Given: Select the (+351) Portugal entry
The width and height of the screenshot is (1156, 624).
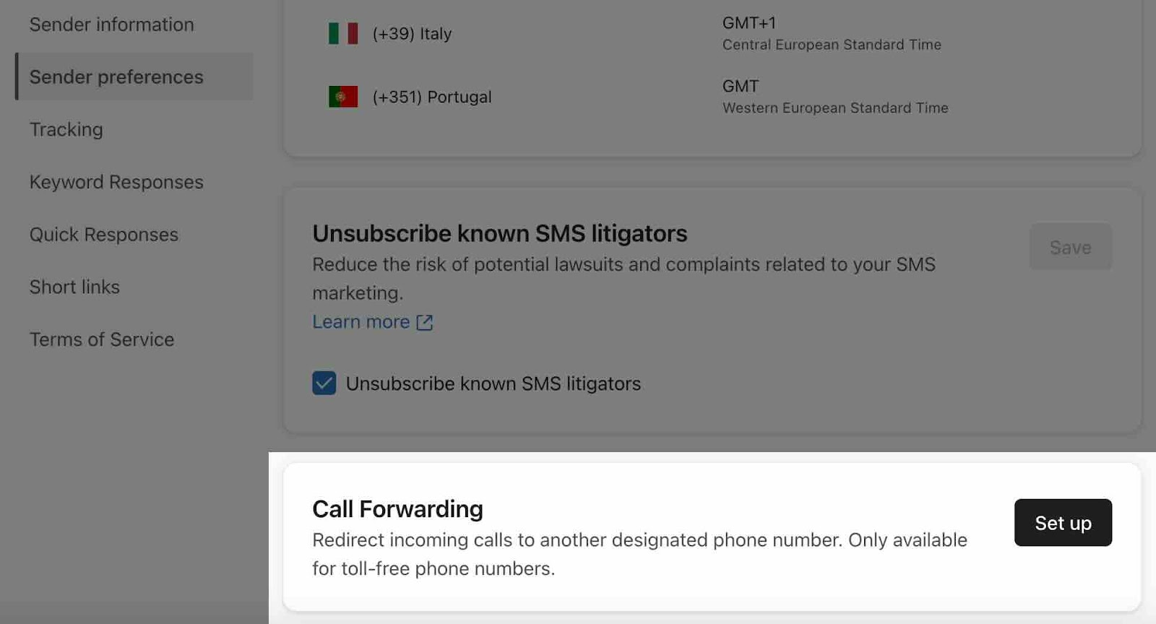Looking at the screenshot, I should (431, 96).
